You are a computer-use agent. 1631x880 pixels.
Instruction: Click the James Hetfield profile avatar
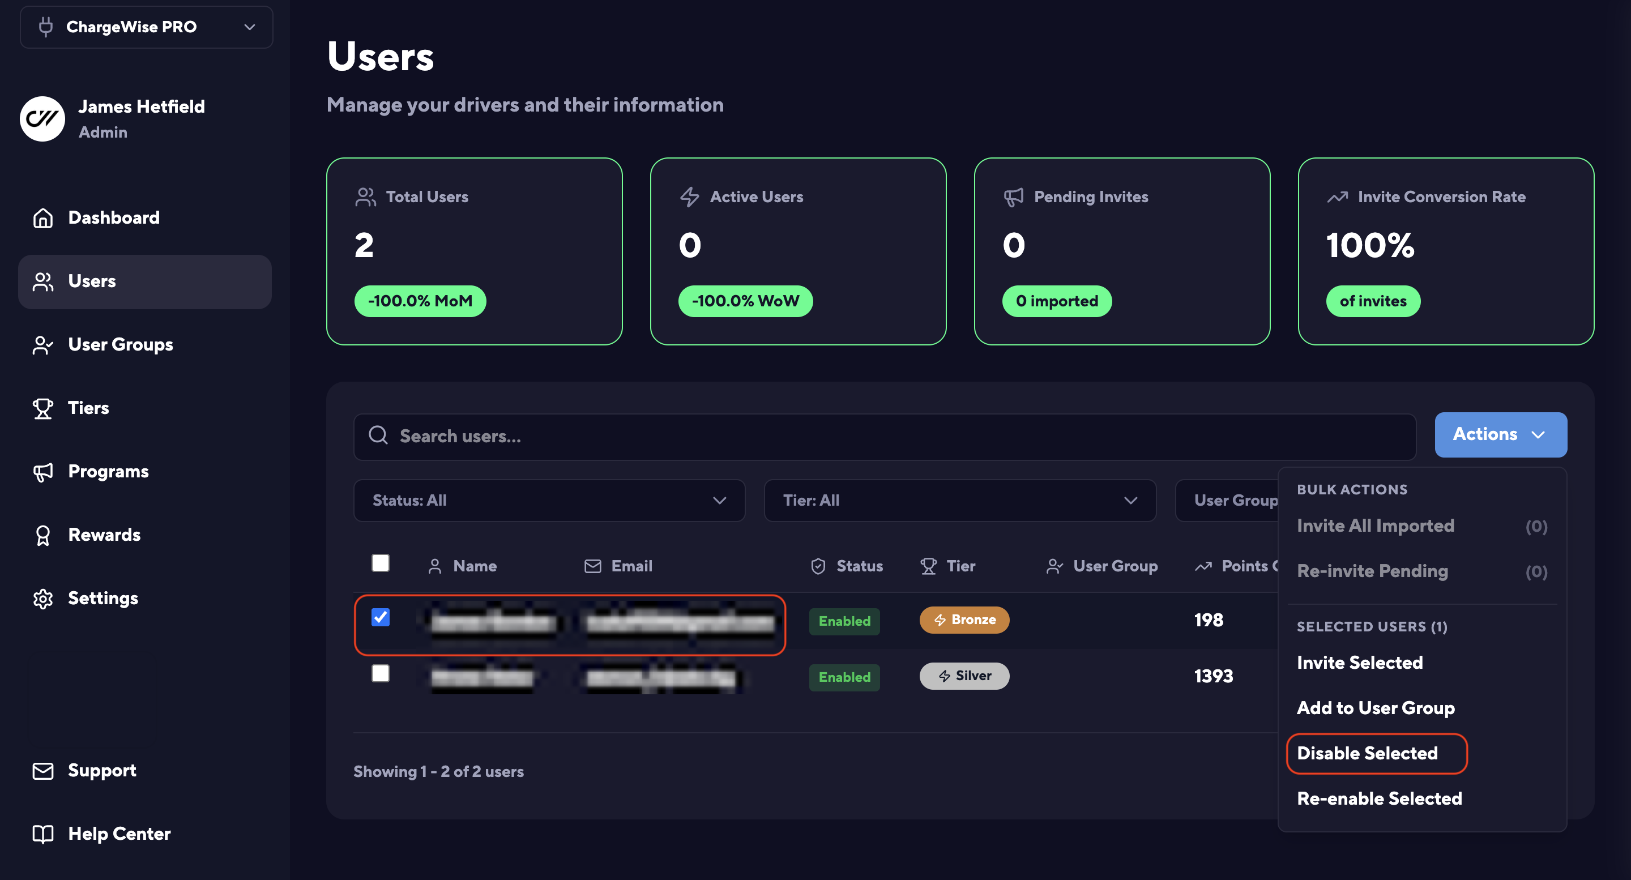click(42, 119)
